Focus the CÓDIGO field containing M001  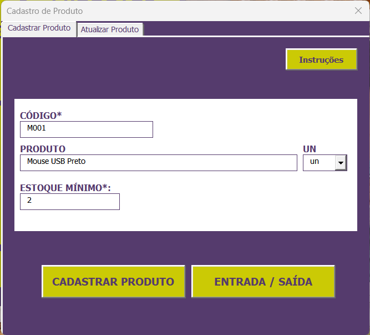pyautogui.click(x=87, y=129)
